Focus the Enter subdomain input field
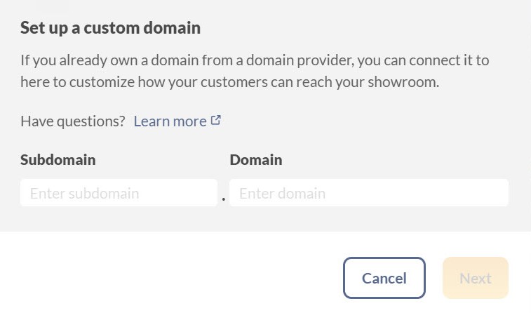Viewport: 531px width, 313px height. (119, 193)
